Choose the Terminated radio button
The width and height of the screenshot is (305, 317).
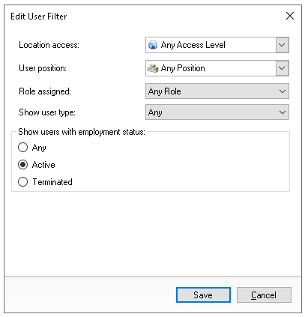click(22, 182)
